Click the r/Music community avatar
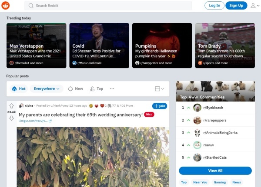The image size is (261, 187). coord(74,63)
